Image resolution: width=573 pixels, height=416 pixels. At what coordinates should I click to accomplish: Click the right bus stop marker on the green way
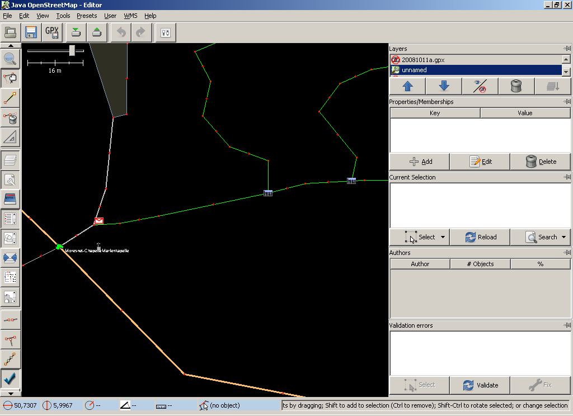(351, 181)
